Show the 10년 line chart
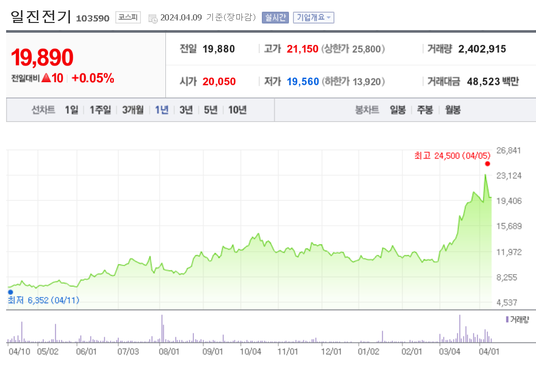 click(x=237, y=110)
